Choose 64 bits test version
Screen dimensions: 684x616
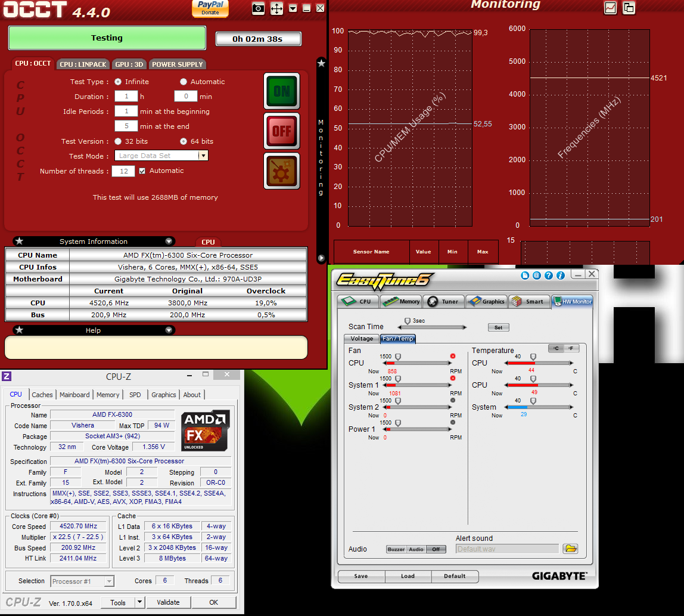[x=184, y=141]
